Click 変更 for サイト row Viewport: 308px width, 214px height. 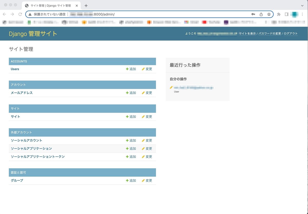147,117
